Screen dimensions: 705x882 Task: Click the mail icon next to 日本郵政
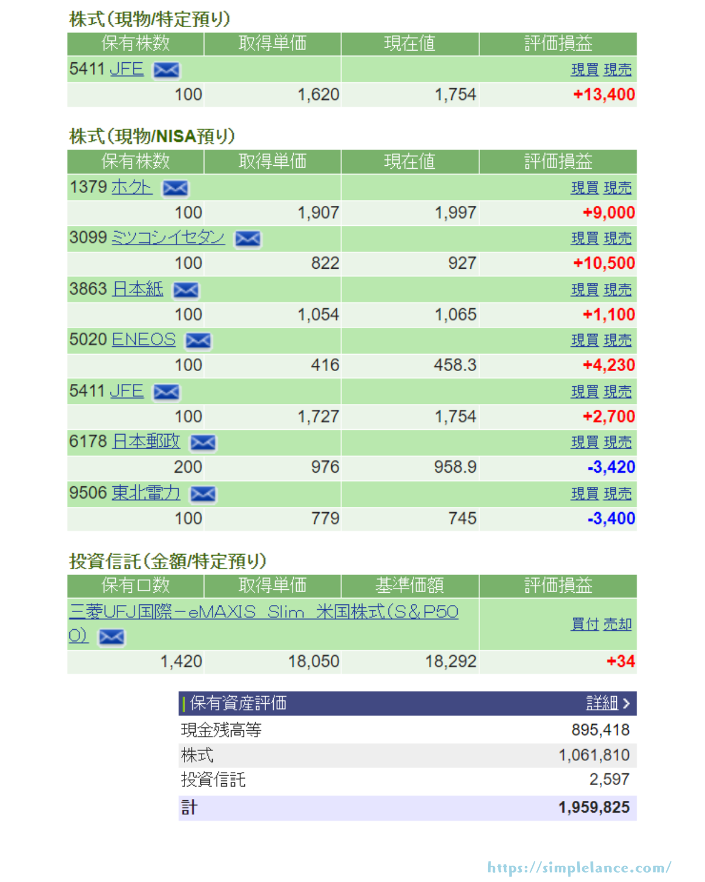(203, 443)
